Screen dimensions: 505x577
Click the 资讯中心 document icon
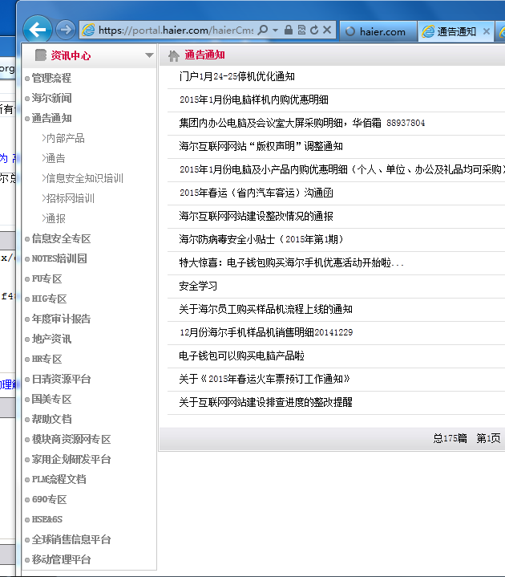coord(40,55)
